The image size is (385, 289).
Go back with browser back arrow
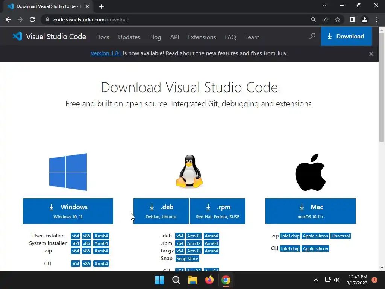pyautogui.click(x=8, y=20)
